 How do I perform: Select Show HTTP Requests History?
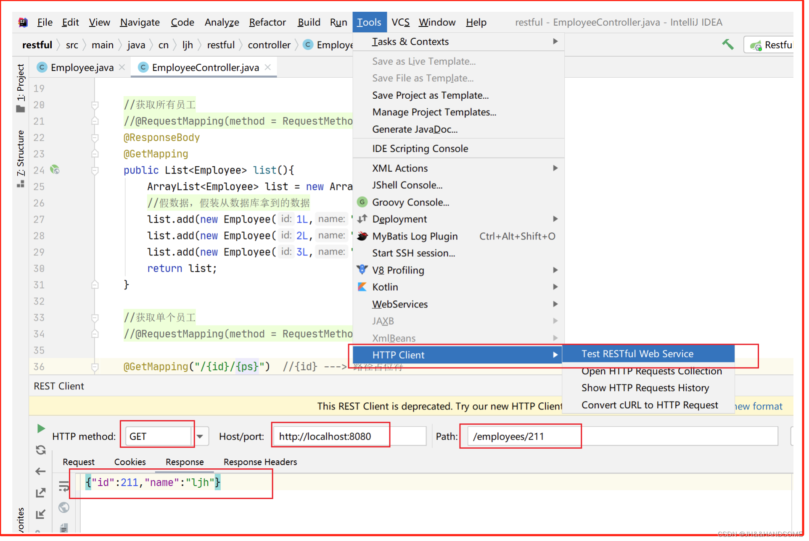tap(648, 388)
